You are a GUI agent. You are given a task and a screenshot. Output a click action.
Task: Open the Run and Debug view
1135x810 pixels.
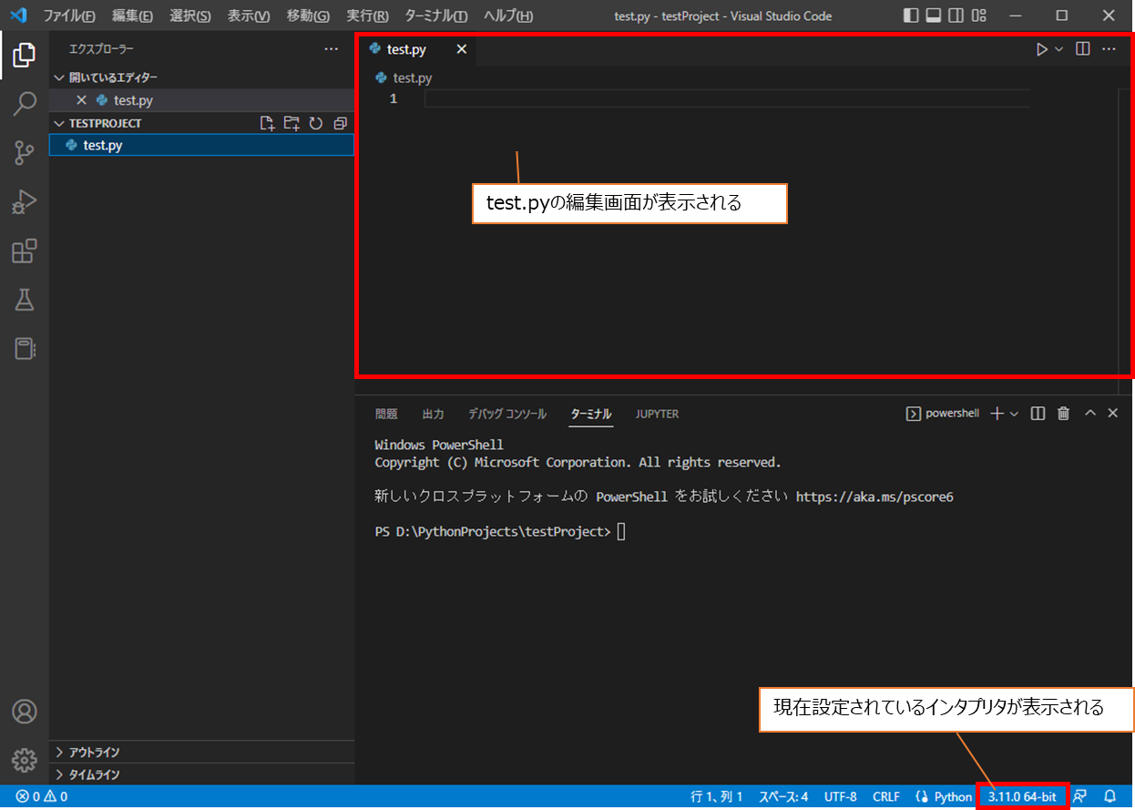pyautogui.click(x=25, y=201)
